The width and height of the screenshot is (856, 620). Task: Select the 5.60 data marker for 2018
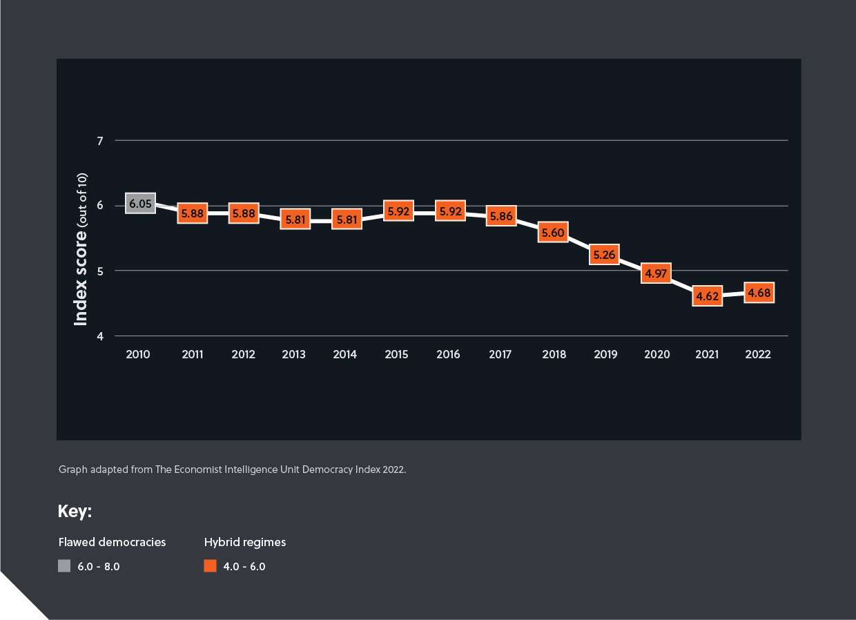(553, 233)
